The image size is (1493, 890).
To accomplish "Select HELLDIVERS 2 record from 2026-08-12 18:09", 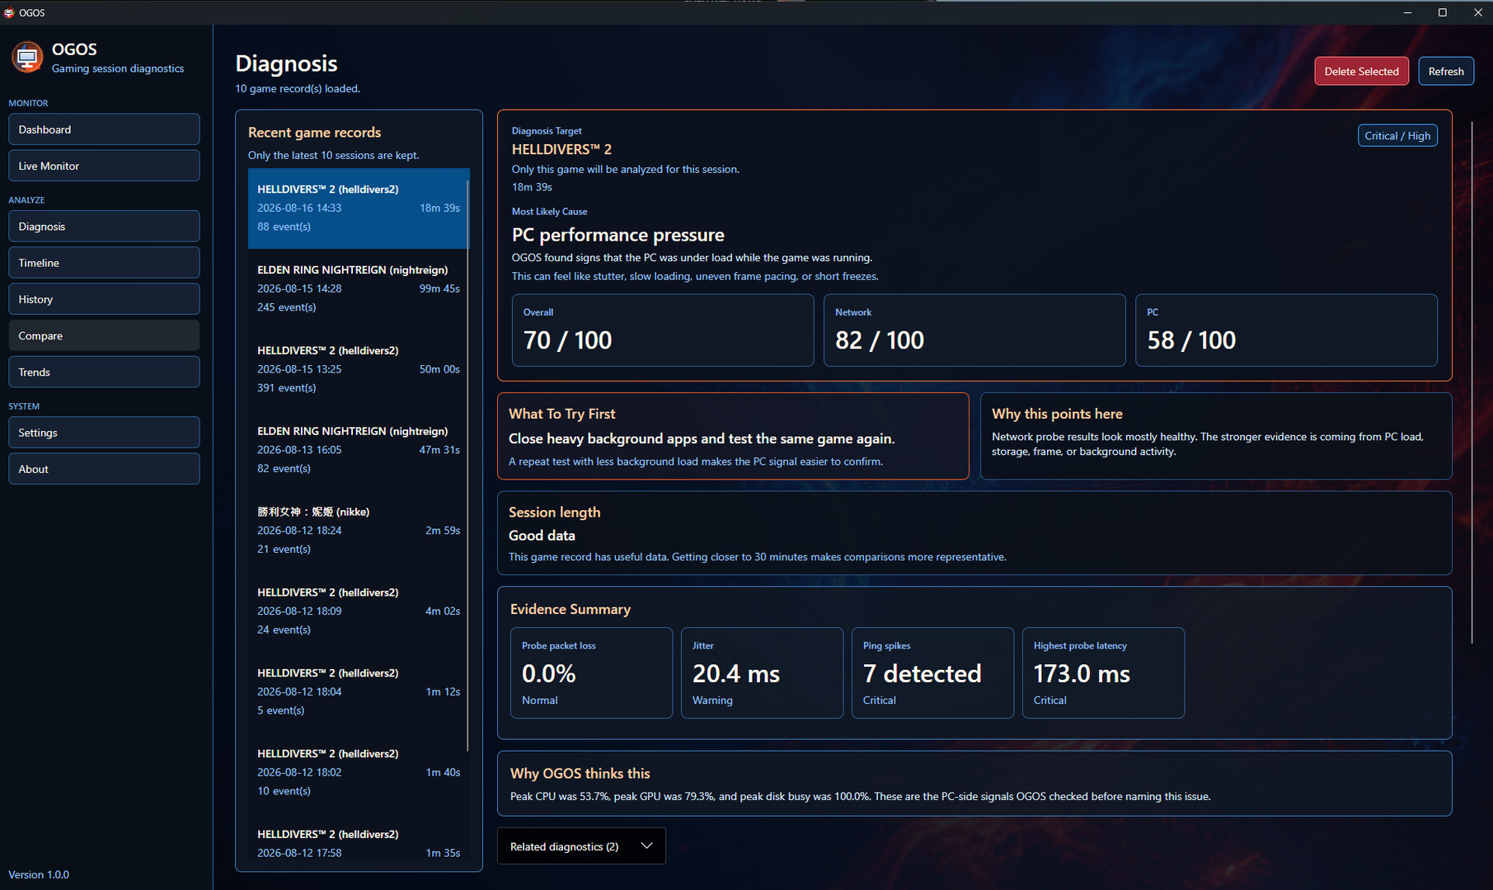I will click(x=358, y=611).
